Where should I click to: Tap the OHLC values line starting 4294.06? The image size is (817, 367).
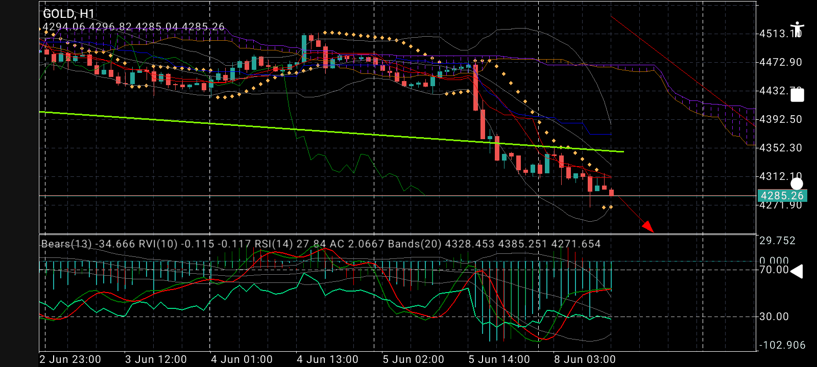(133, 27)
